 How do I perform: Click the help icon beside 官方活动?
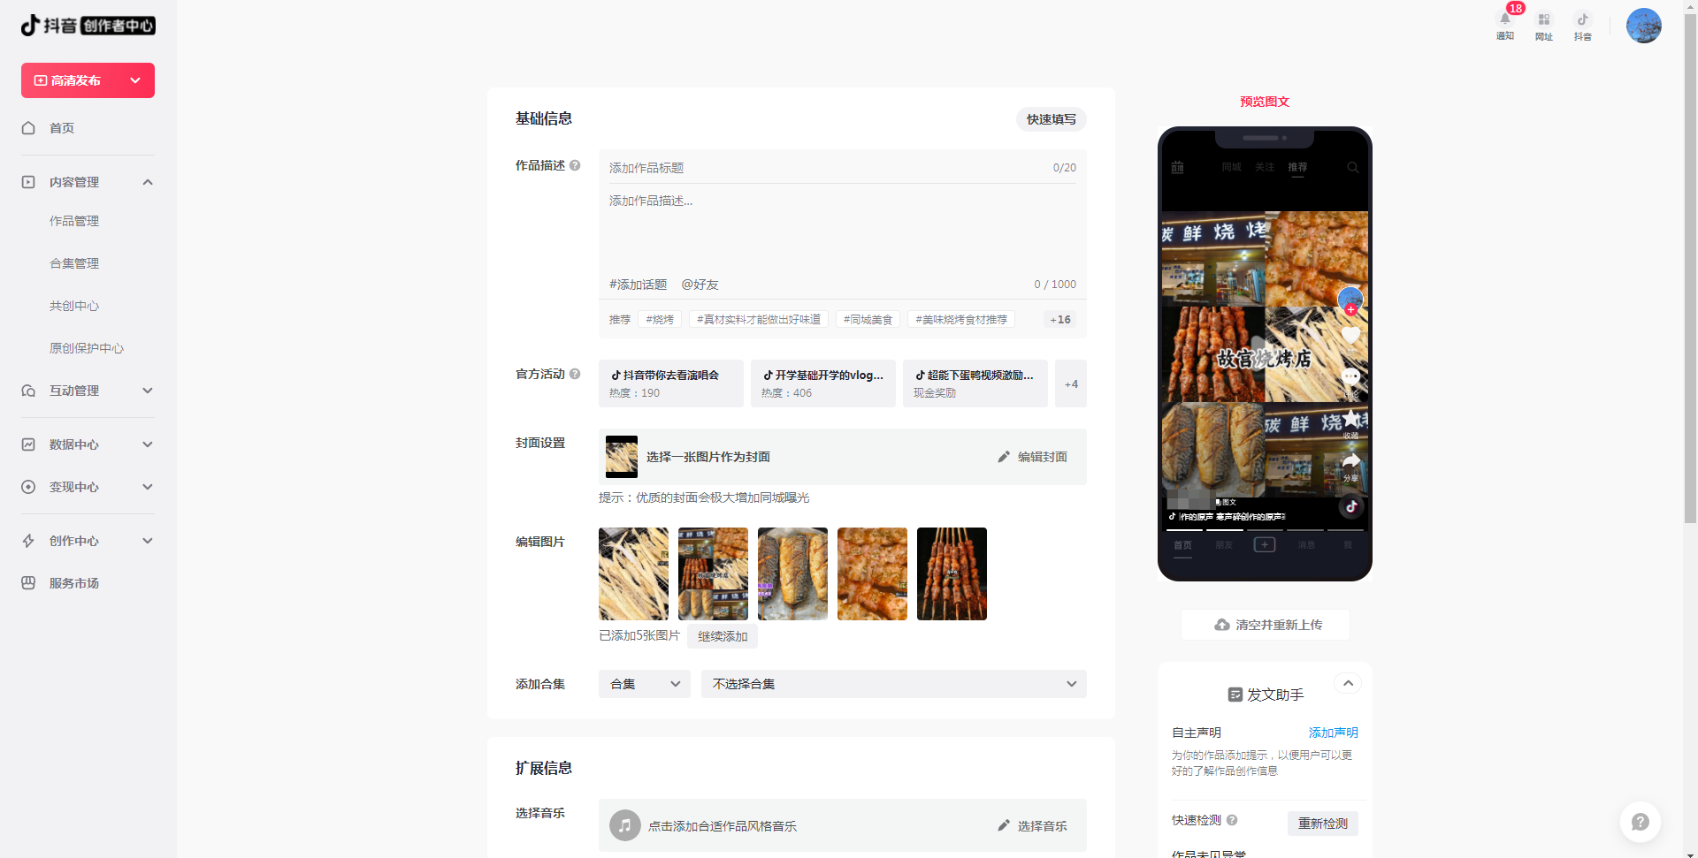tap(575, 374)
